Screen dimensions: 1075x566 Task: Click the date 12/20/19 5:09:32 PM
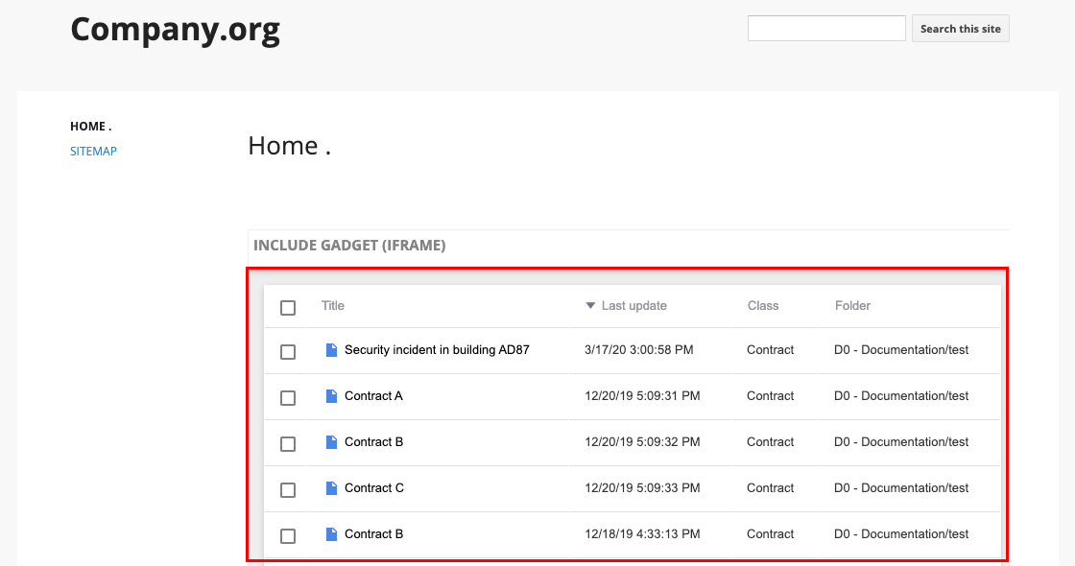642,441
